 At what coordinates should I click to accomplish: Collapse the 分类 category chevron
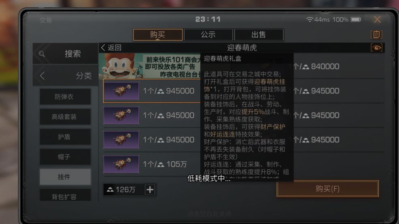coord(42,76)
